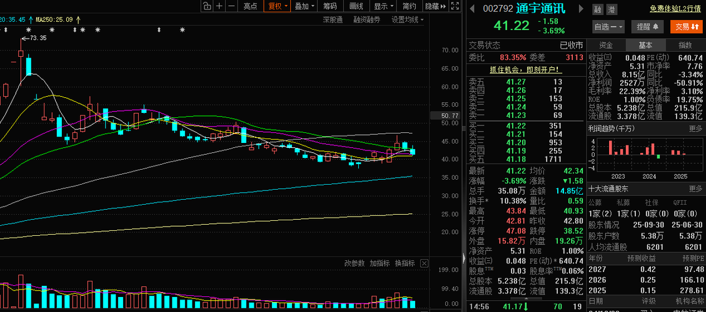
Task: Select the 买一 bid price 41.22
Action: pyautogui.click(x=515, y=126)
